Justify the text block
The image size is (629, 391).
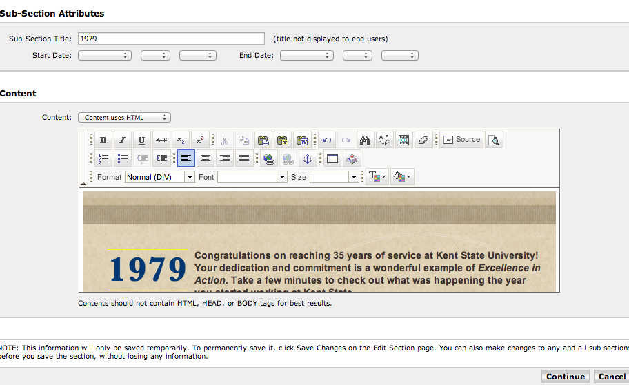tap(244, 159)
